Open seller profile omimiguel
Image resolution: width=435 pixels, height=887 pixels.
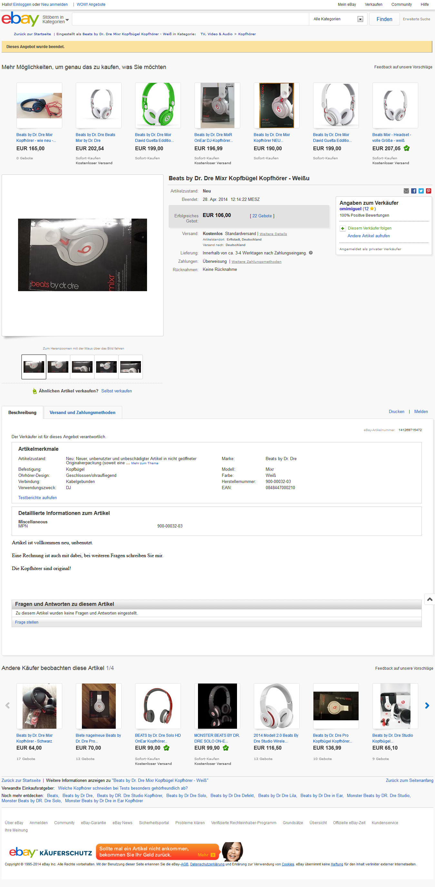[x=350, y=209]
